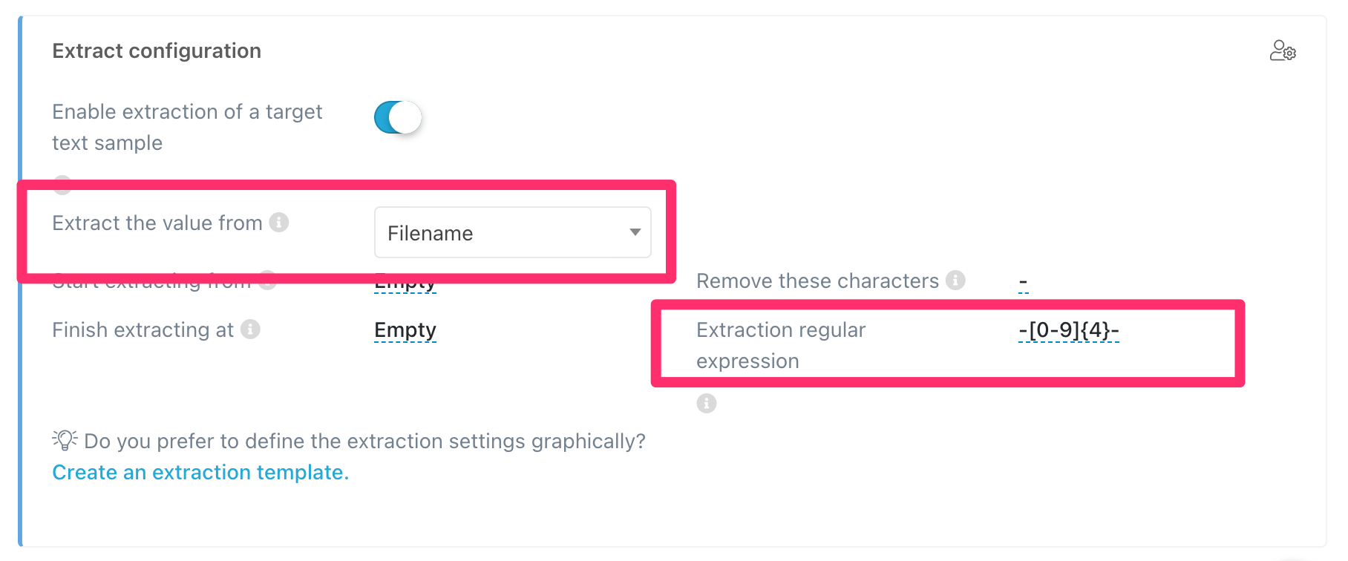Toggle Enable extraction of a target text sample
Image resolution: width=1348 pixels, height=561 pixels.
coord(398,117)
